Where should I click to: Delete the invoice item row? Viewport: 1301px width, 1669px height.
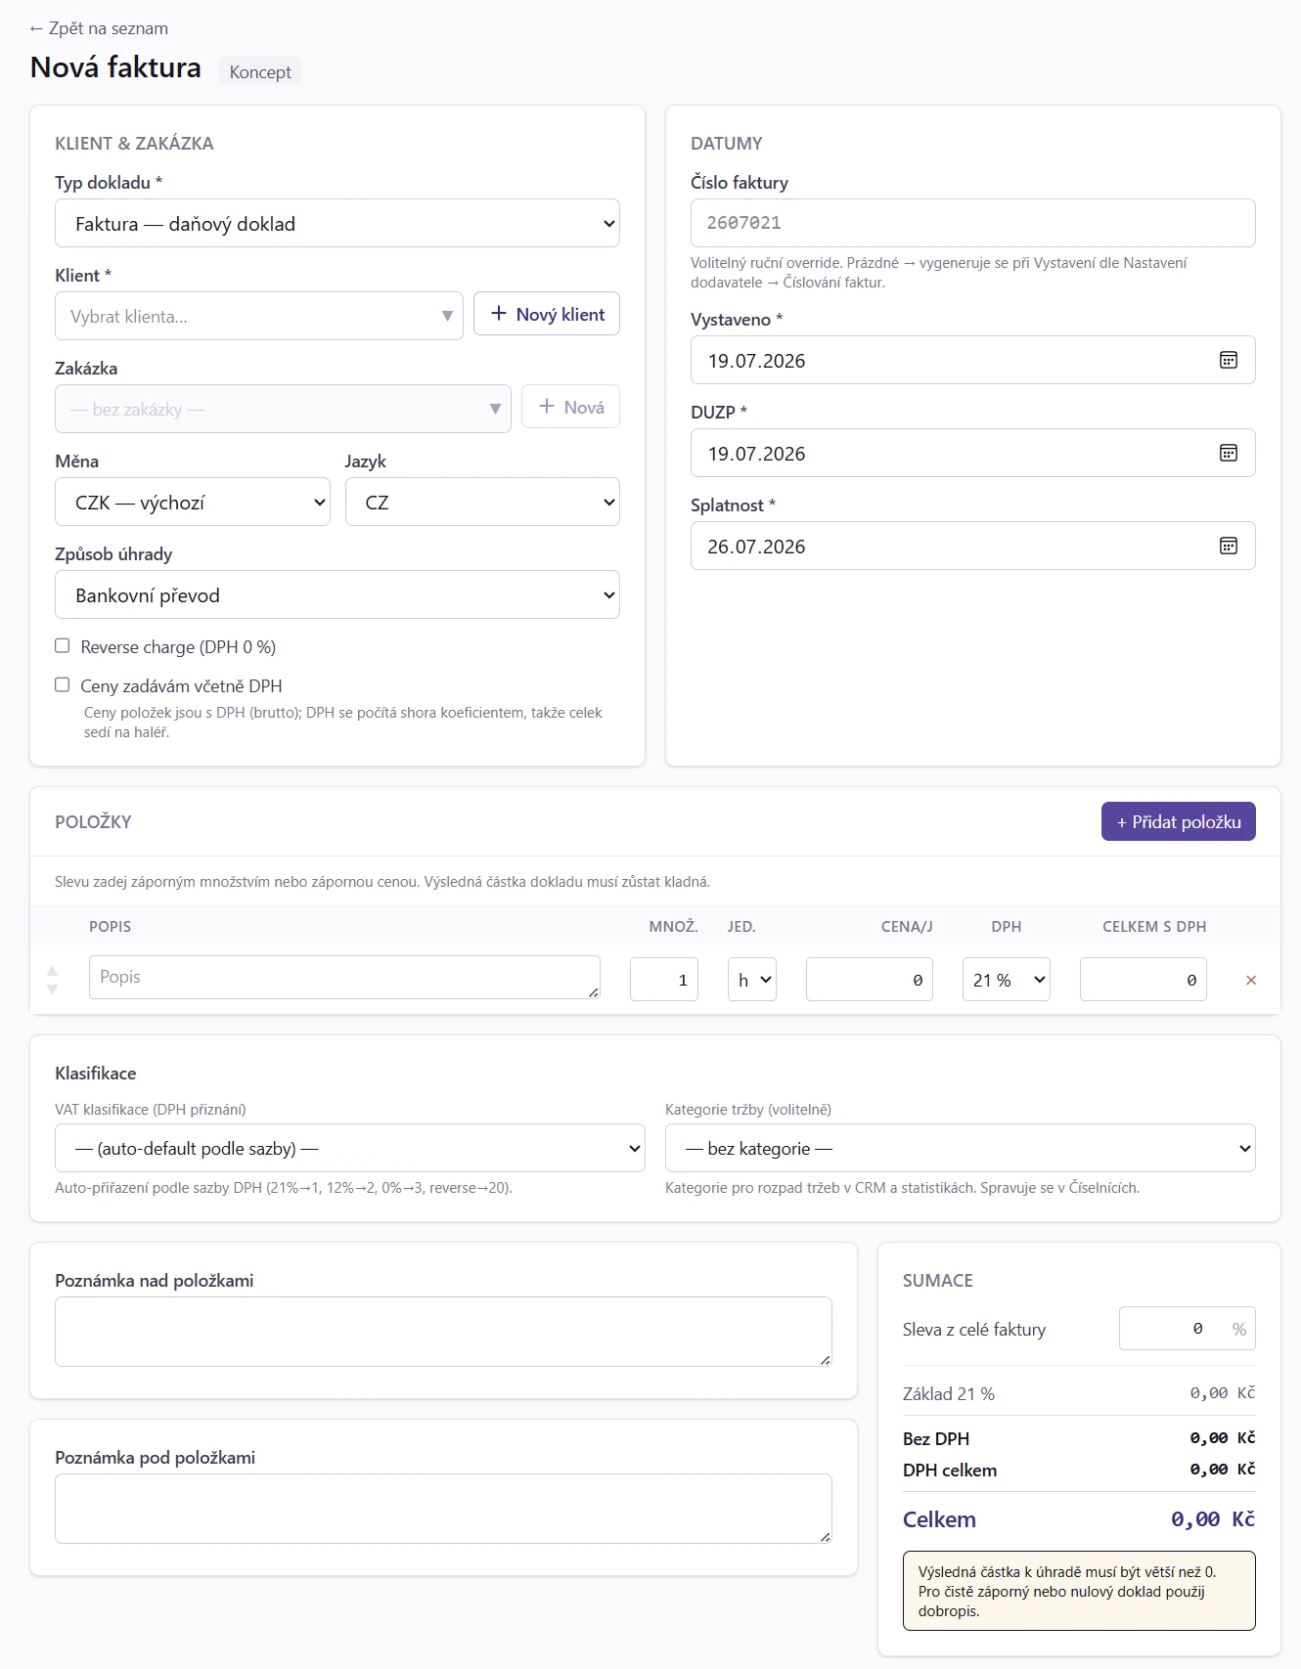[x=1250, y=980]
